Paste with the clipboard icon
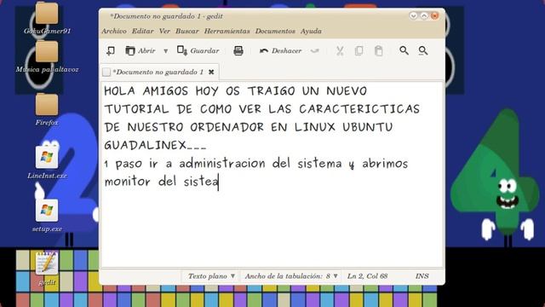 (x=378, y=51)
